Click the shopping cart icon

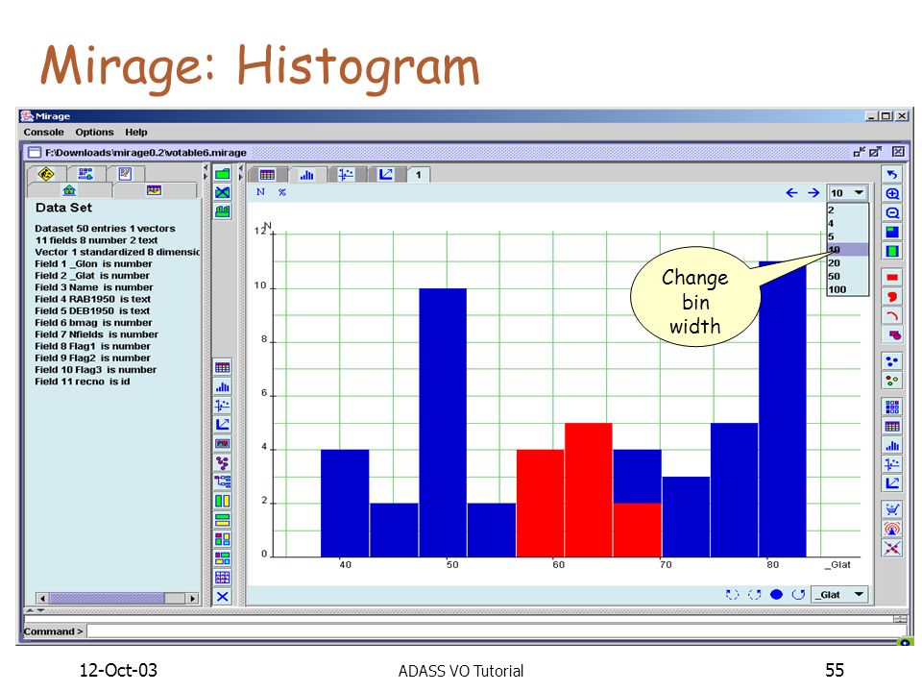point(892,509)
